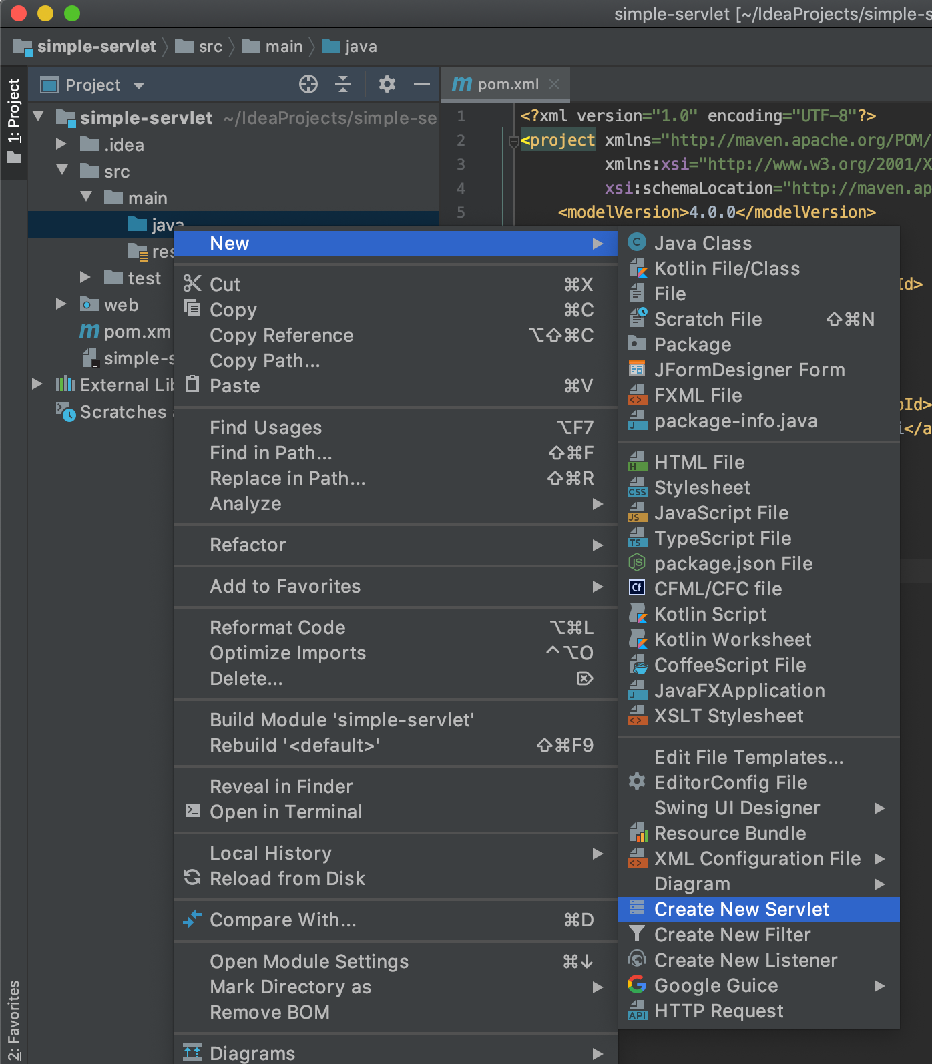The image size is (932, 1064).
Task: Click src breadcrumb in navigation bar
Action: (199, 46)
